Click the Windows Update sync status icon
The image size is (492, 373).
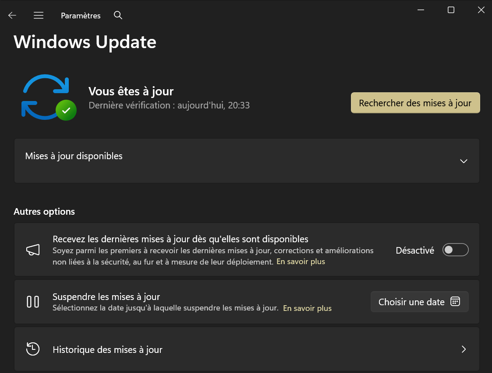pyautogui.click(x=49, y=98)
